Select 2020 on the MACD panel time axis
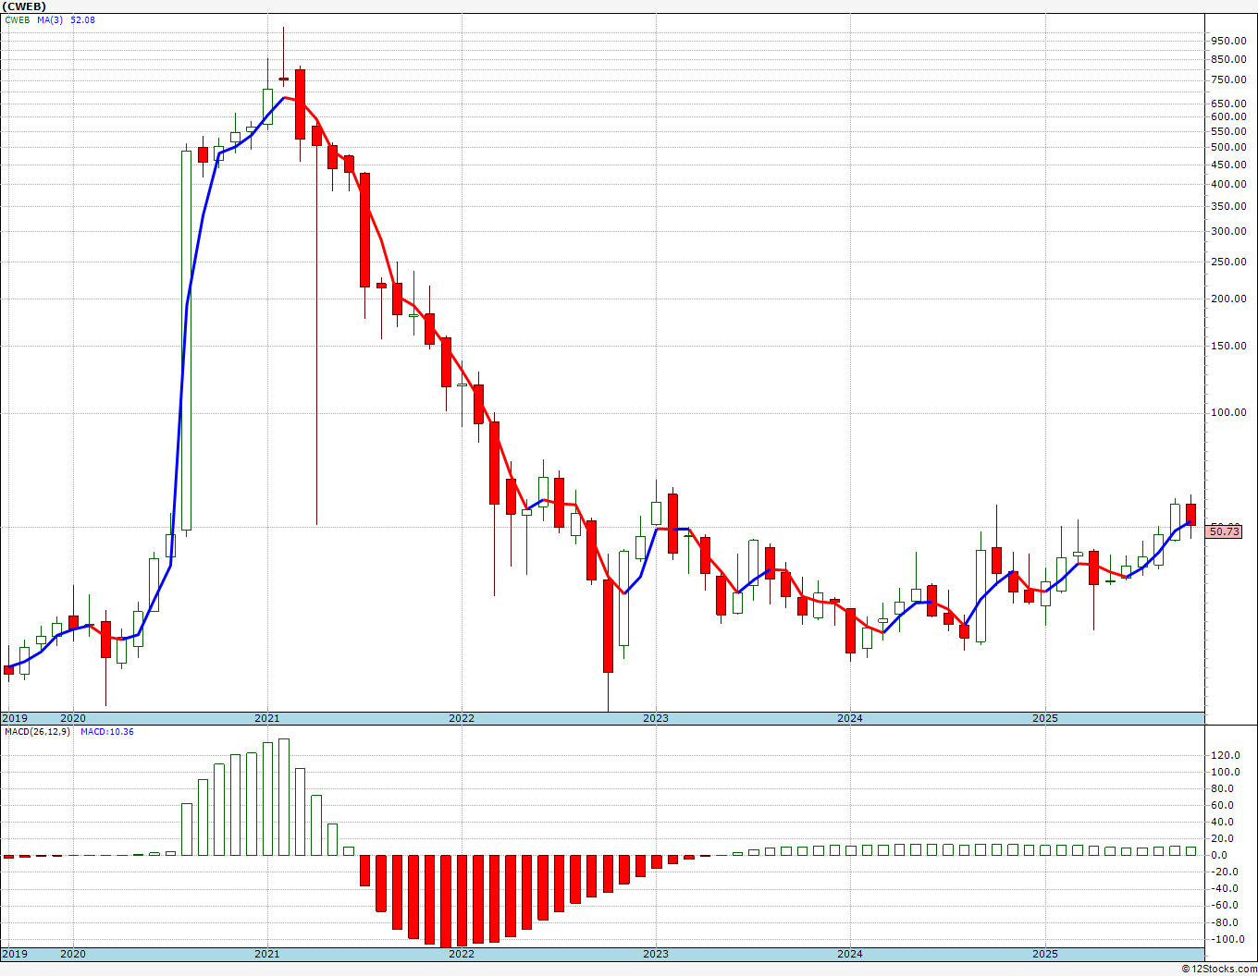The image size is (1258, 976). (72, 954)
